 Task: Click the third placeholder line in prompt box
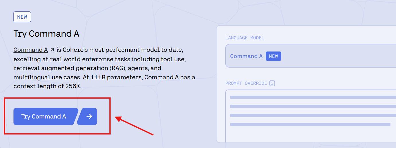tap(313, 115)
